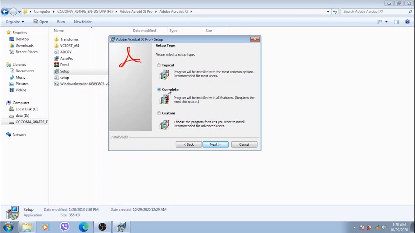Select the ABCPY file
Screen dimensions: 415x233
pyautogui.click(x=63, y=52)
